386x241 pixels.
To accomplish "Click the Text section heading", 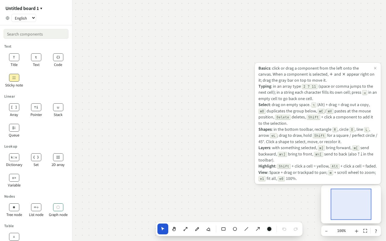I will tap(8, 46).
